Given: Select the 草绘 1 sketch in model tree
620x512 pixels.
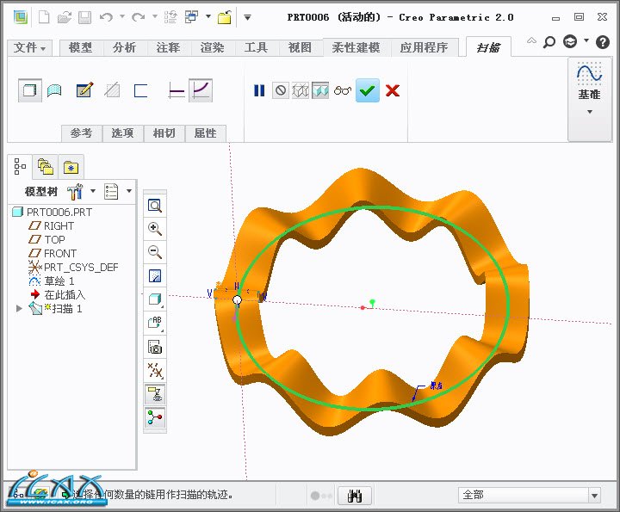Looking at the screenshot, I should pyautogui.click(x=59, y=281).
